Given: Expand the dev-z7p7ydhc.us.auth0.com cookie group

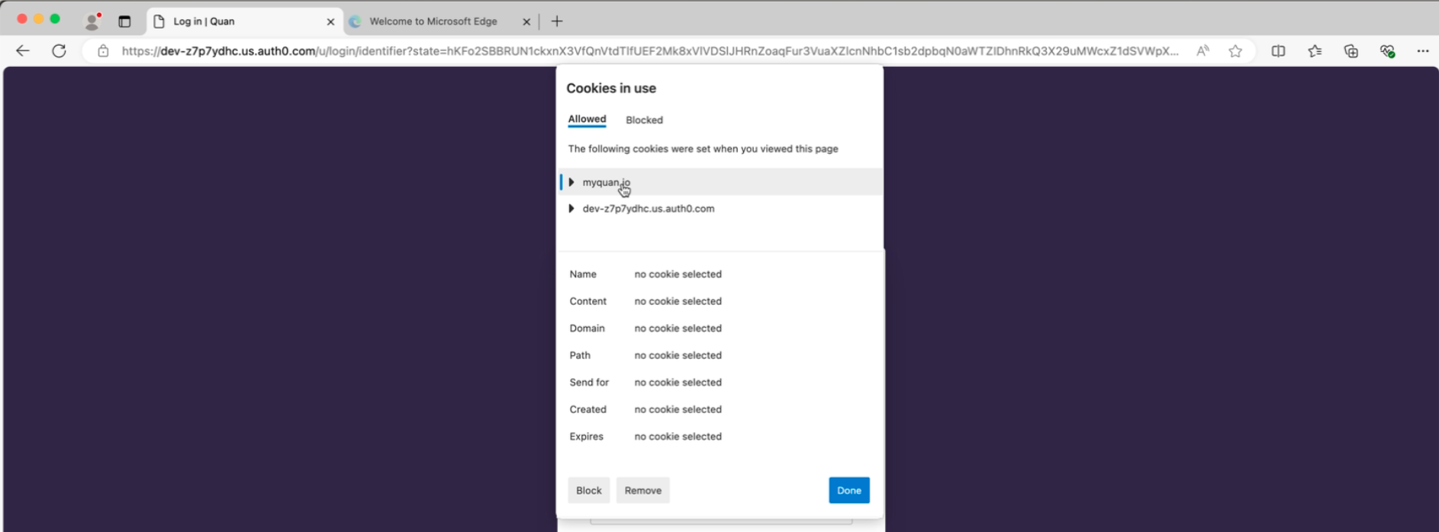Looking at the screenshot, I should coord(571,209).
